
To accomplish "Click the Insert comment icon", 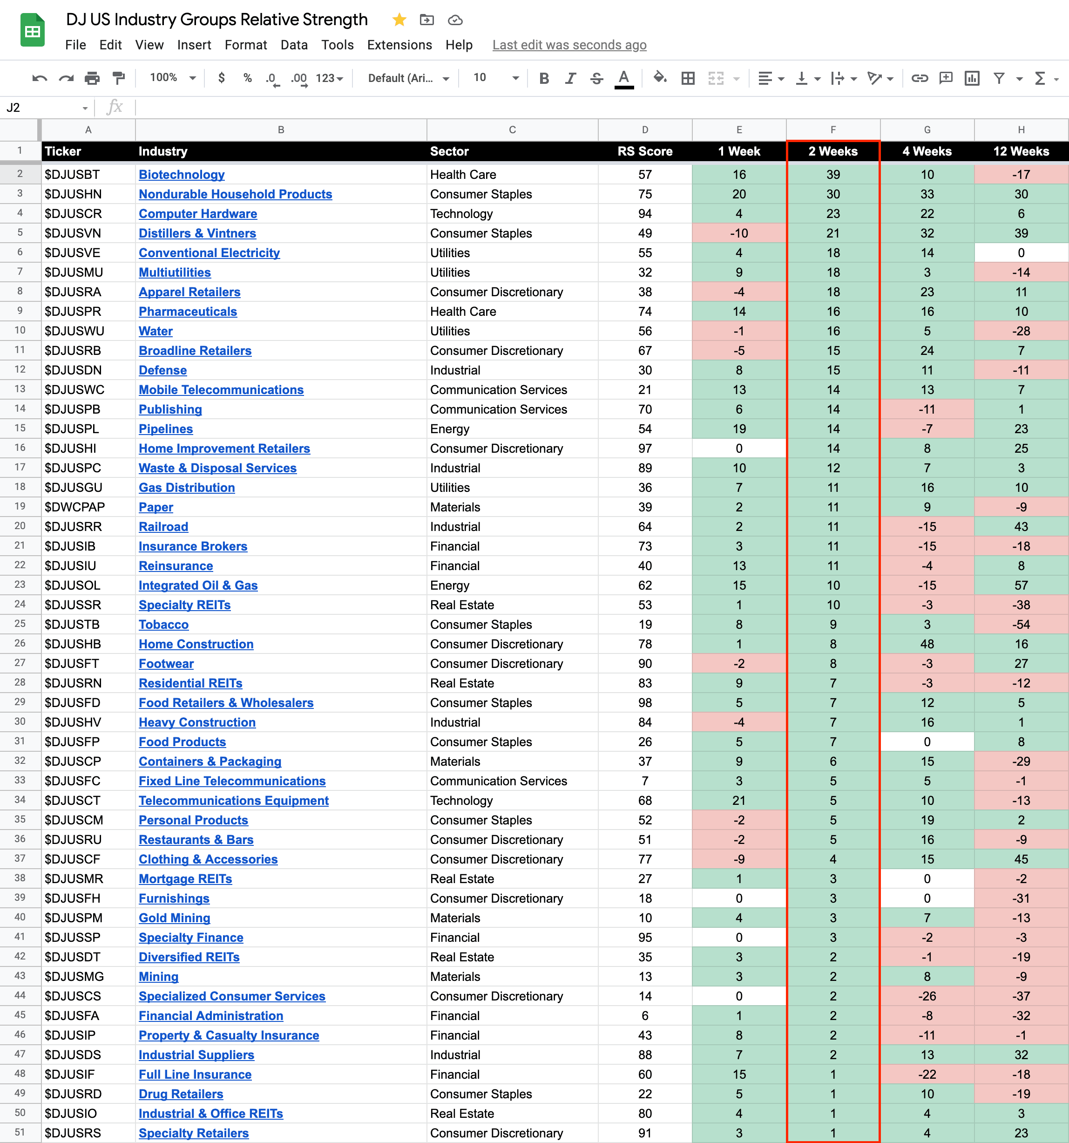I will (946, 78).
